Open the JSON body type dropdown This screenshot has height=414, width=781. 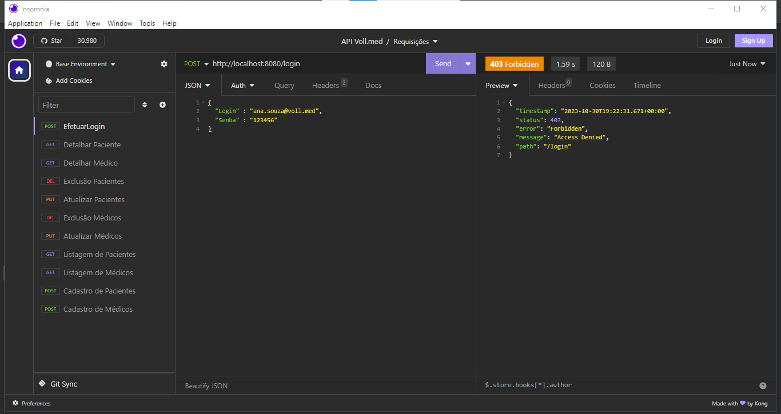click(x=198, y=85)
